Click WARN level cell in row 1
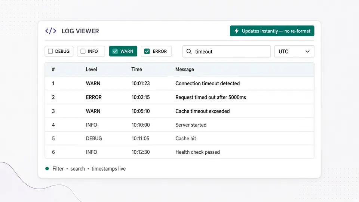The image size is (359, 202). coord(93,83)
